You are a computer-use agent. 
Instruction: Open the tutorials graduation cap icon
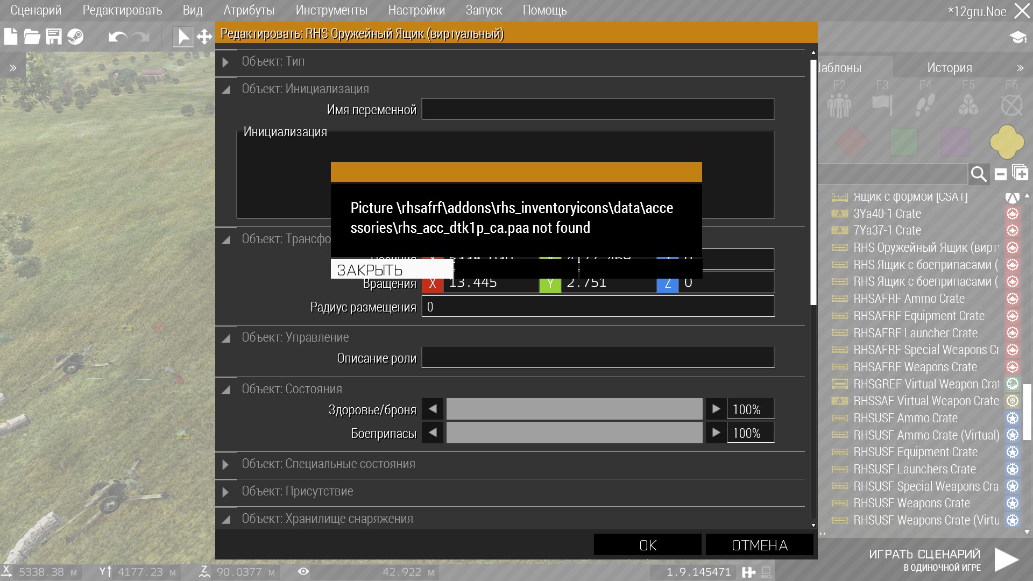1017,37
